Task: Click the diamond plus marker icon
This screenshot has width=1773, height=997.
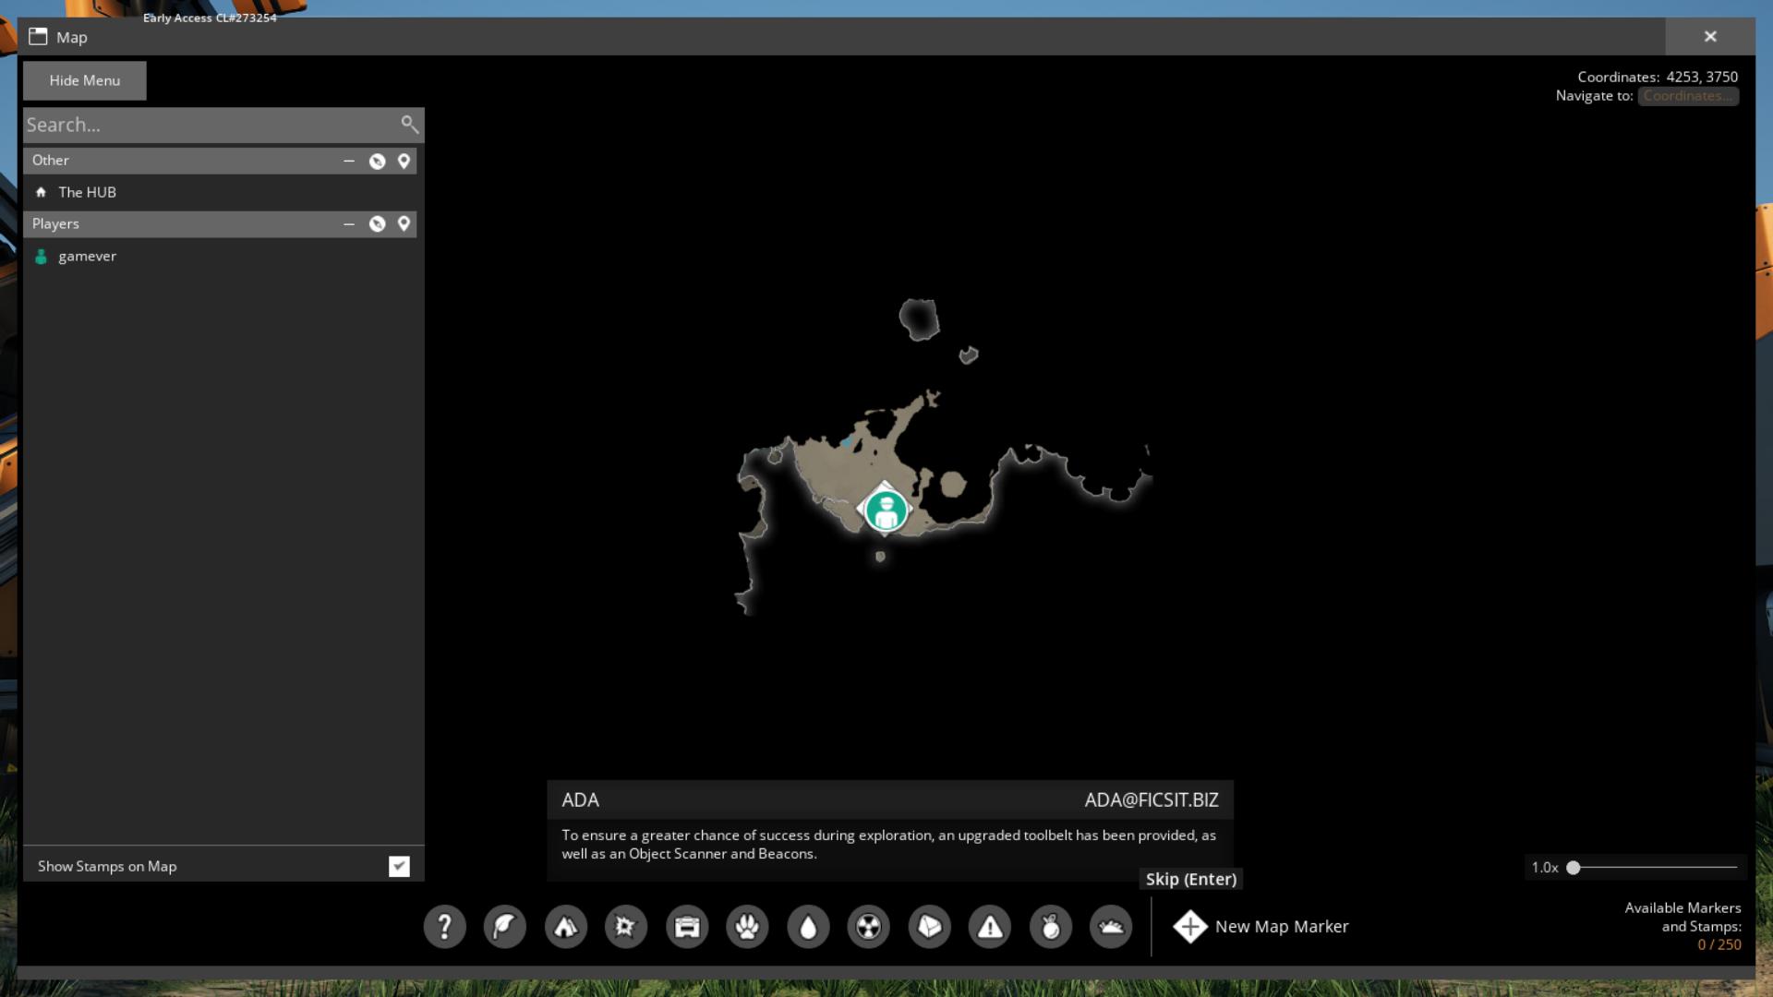Action: point(1190,926)
